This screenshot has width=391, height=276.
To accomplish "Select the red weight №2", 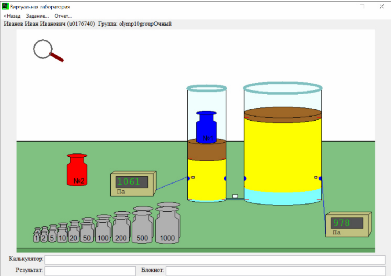I will tap(77, 170).
